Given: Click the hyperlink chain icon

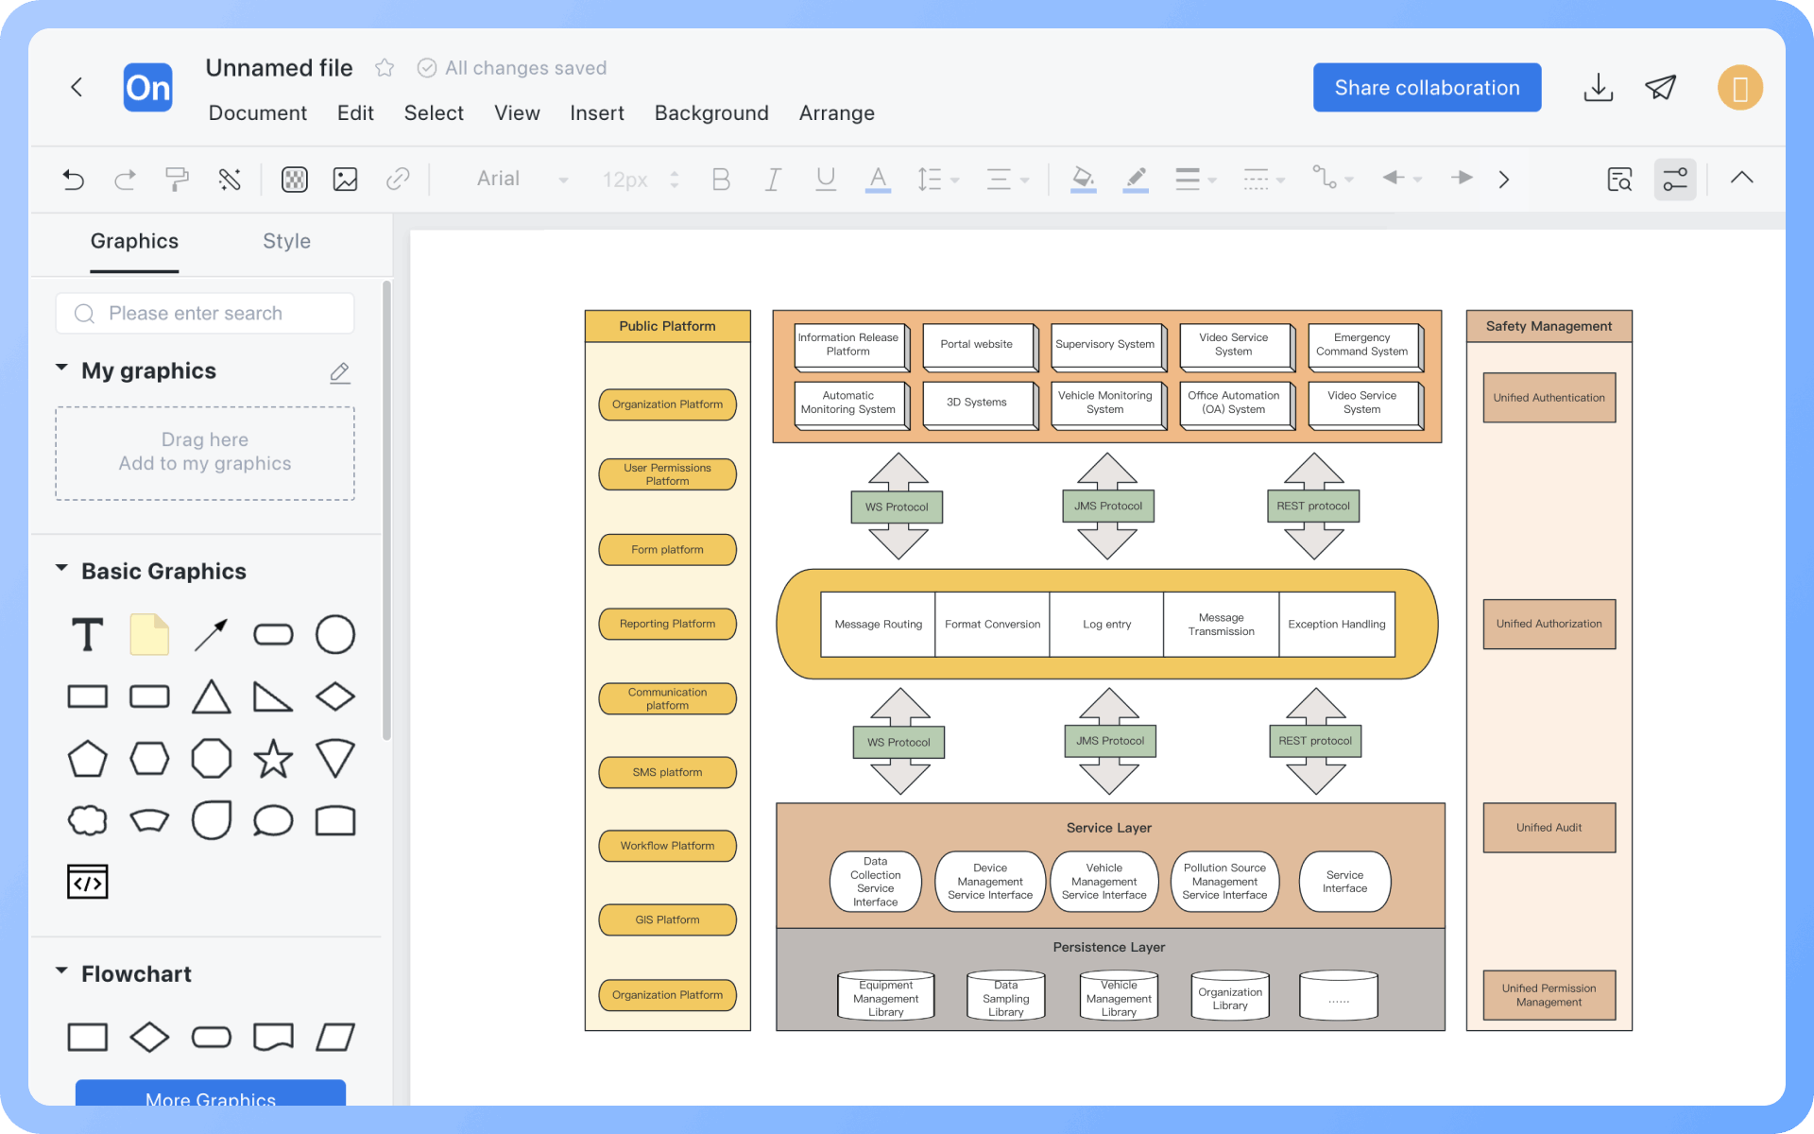Looking at the screenshot, I should 398,179.
